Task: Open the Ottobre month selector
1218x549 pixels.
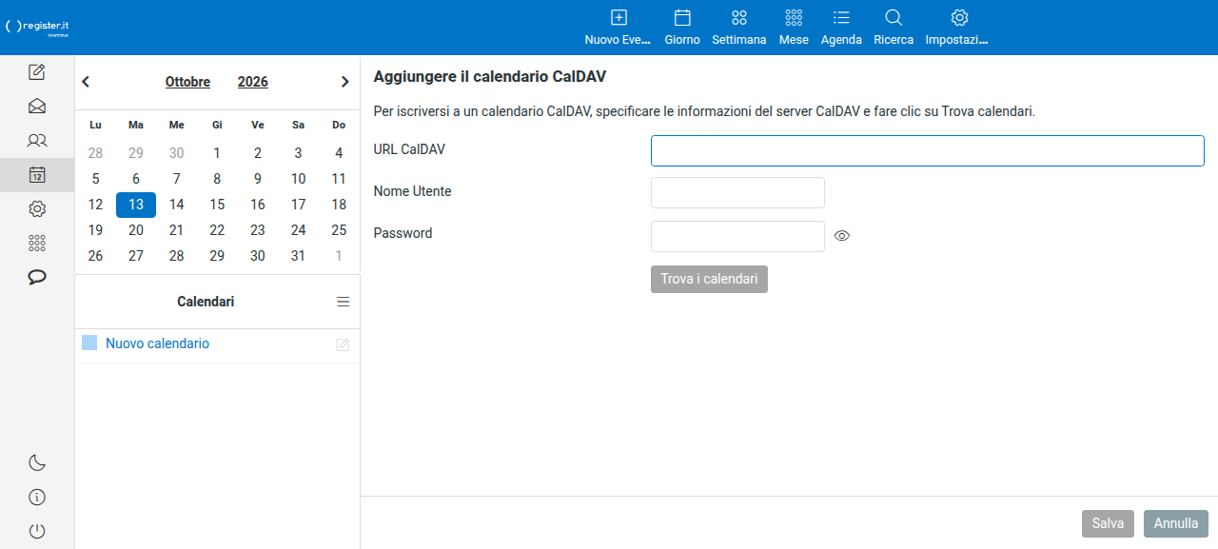Action: 187,82
